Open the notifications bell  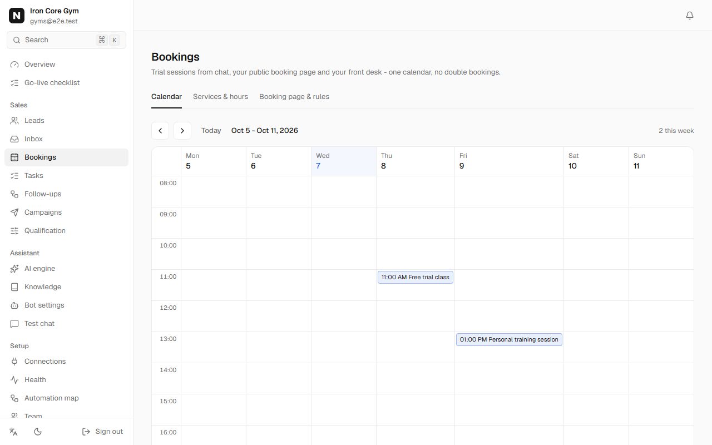pos(690,16)
